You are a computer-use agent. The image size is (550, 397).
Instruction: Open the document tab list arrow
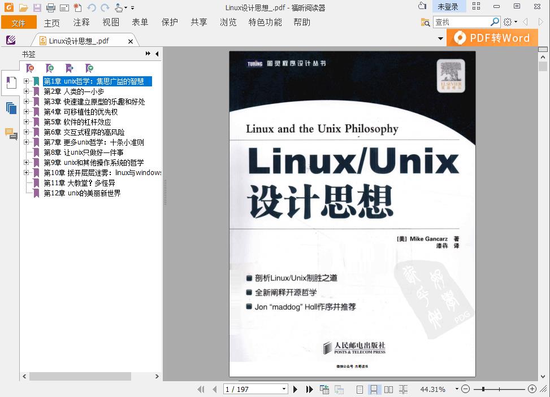[440, 38]
